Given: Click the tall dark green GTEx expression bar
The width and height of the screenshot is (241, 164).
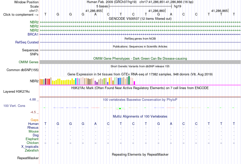Looking at the screenshot, I should 129,80.
